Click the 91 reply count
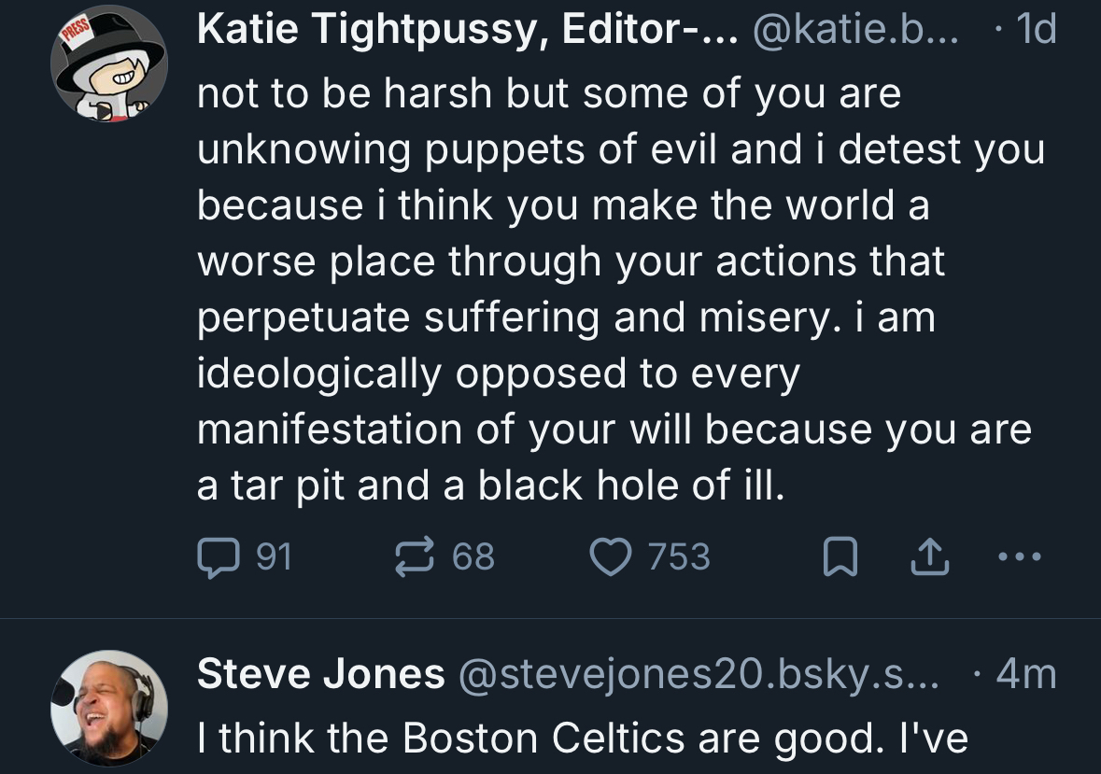This screenshot has height=774, width=1101. point(274,557)
